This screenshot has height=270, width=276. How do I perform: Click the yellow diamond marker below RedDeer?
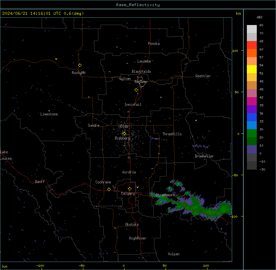click(136, 90)
